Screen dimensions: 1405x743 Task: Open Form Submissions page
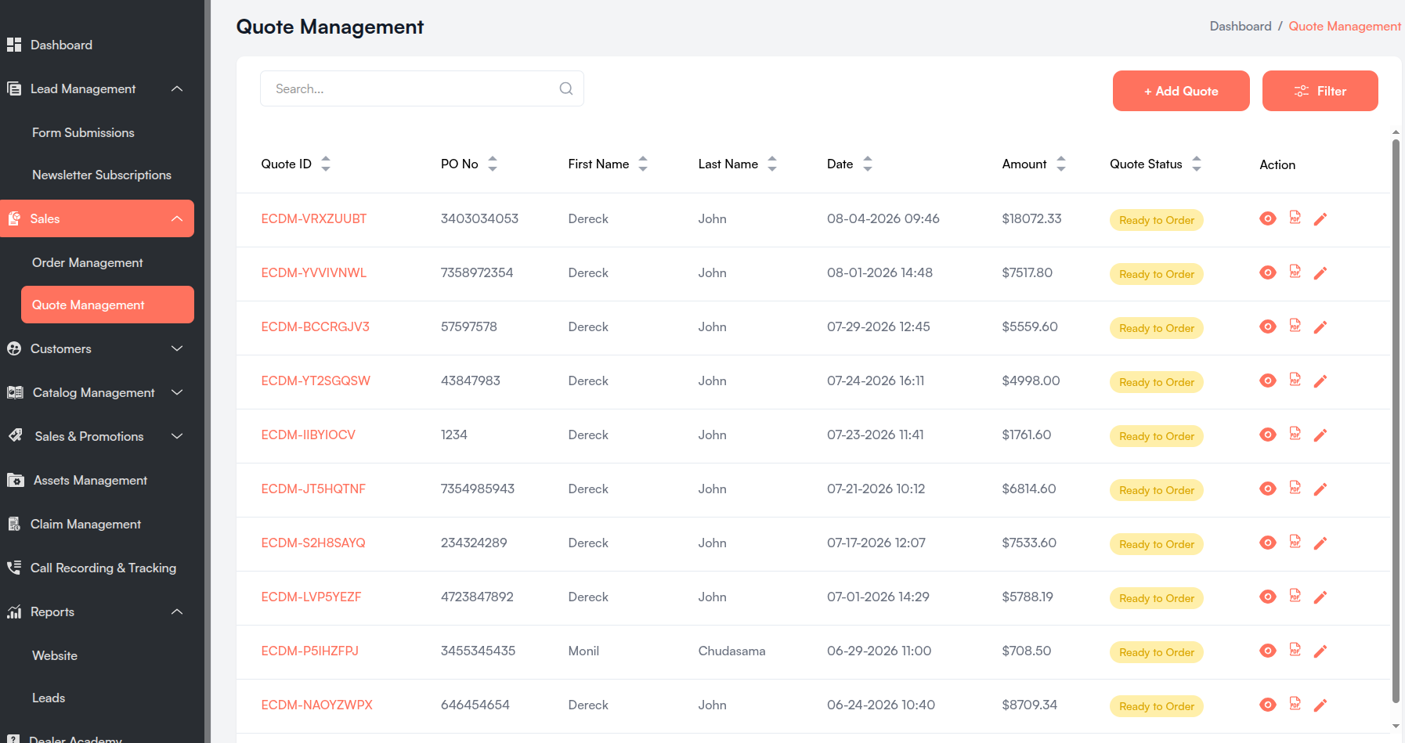(83, 132)
